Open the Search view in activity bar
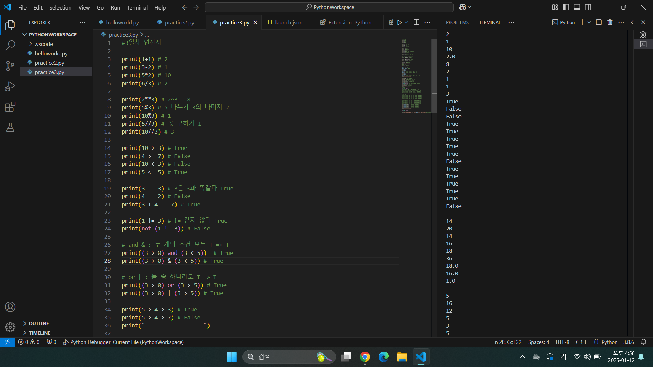This screenshot has width=653, height=367. tap(10, 45)
